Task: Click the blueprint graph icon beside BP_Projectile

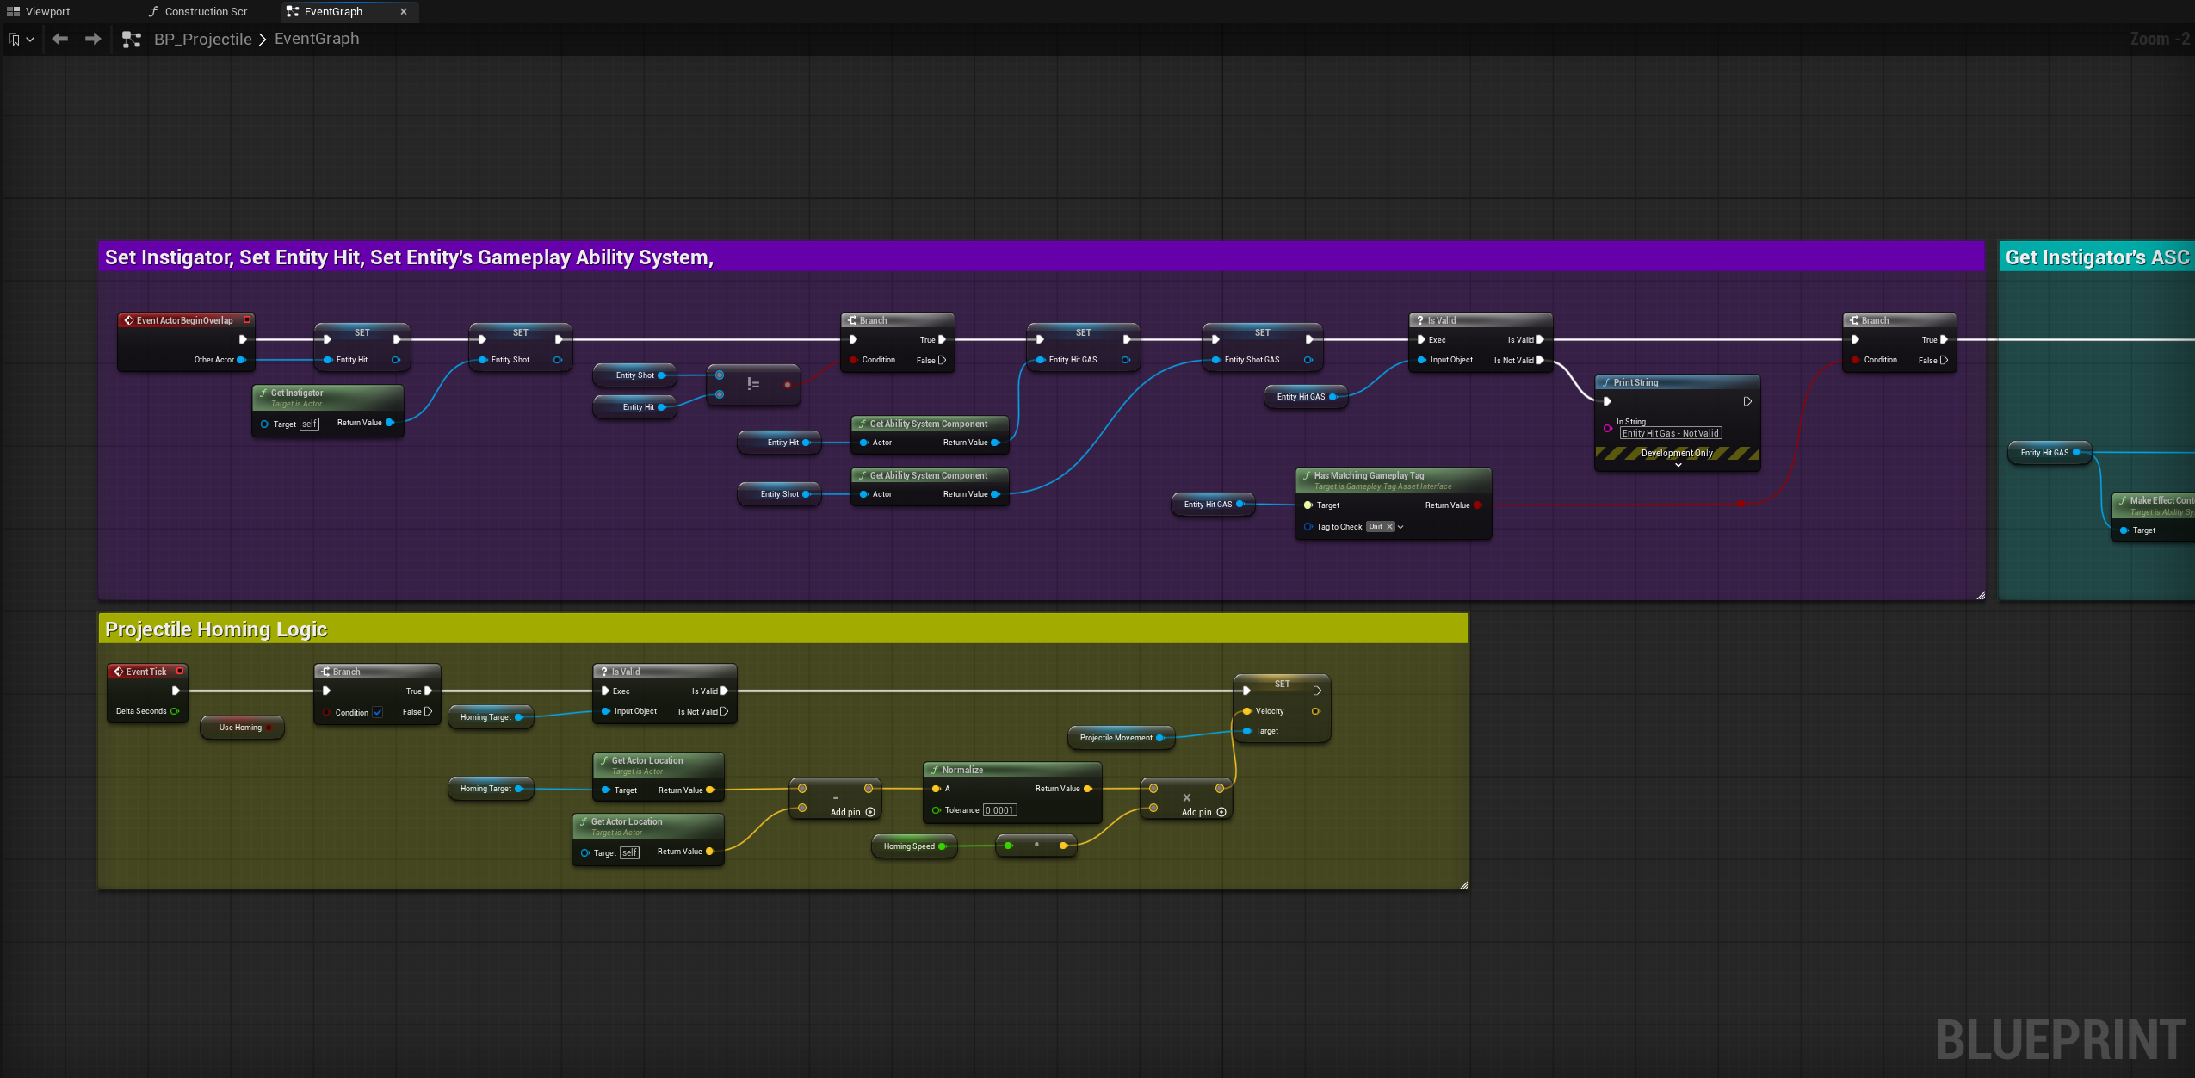Action: click(x=131, y=39)
